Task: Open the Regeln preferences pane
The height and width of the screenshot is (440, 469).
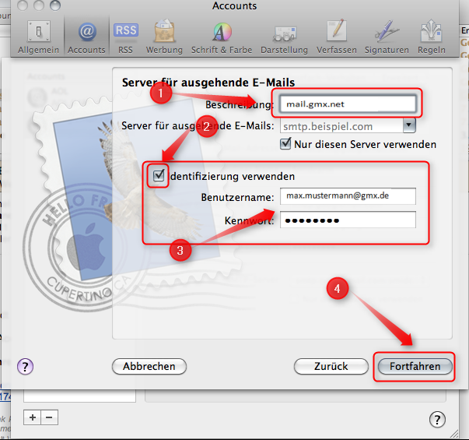Action: [432, 37]
